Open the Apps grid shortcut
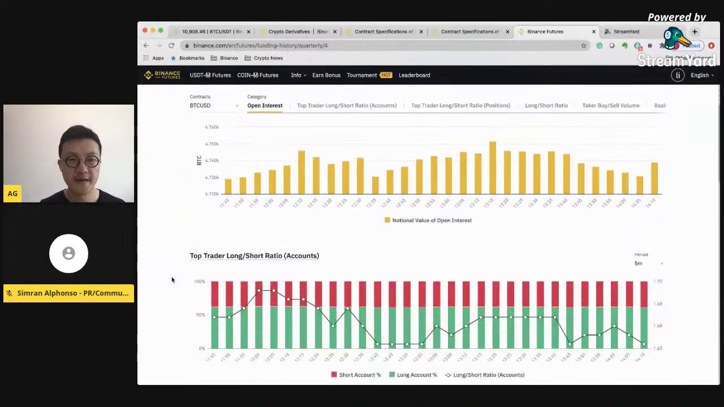The height and width of the screenshot is (407, 724). 153,58
